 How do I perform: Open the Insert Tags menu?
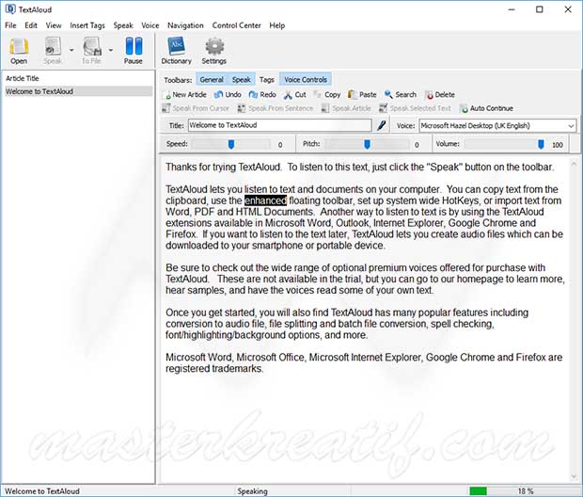(x=87, y=25)
